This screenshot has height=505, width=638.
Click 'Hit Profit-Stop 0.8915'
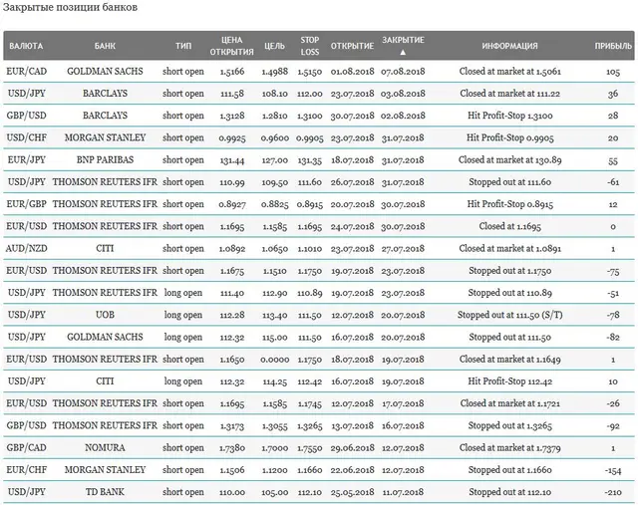509,204
